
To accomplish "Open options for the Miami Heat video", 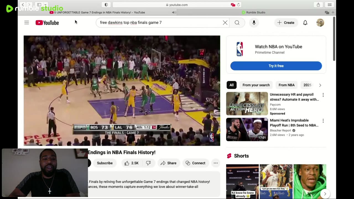I will pos(323,121).
